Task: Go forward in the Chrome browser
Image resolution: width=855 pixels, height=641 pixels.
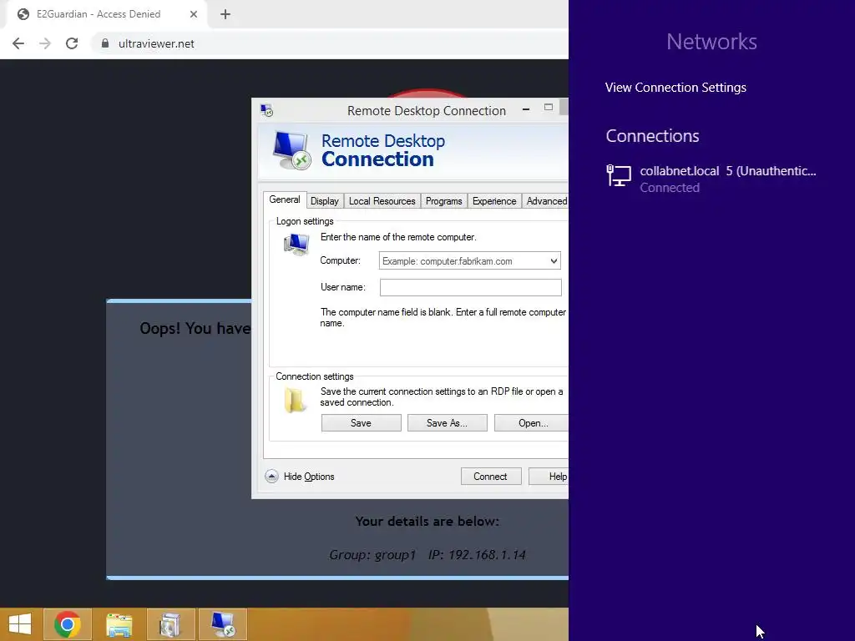Action: [x=45, y=43]
